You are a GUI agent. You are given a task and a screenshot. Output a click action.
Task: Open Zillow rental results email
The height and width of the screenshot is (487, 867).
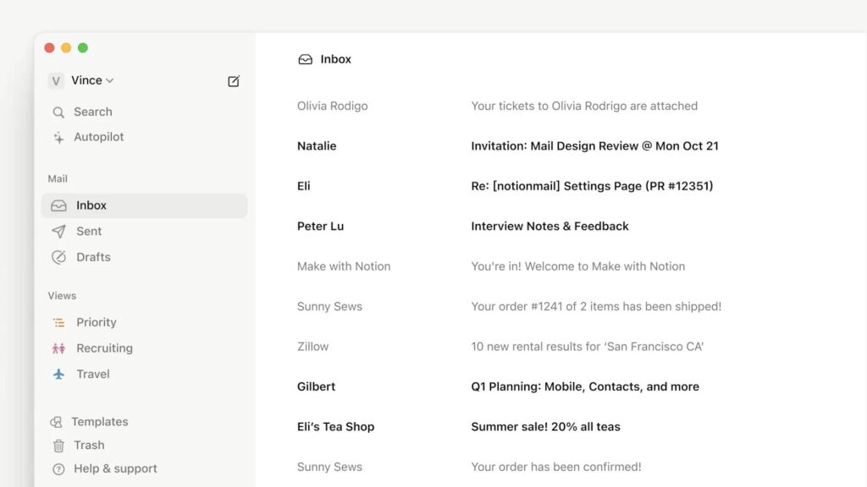[561, 347]
